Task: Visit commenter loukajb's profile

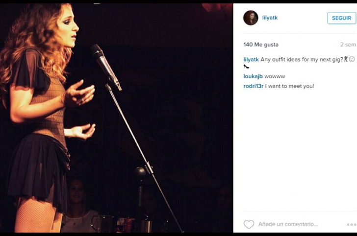Action: 253,76
